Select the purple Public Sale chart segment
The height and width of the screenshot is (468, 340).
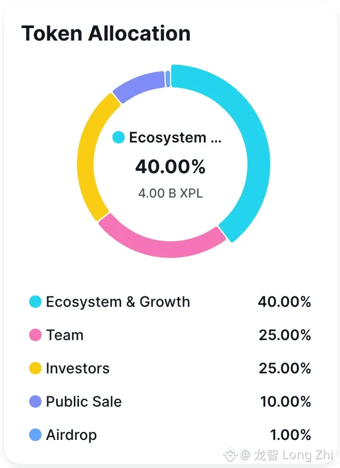point(138,86)
